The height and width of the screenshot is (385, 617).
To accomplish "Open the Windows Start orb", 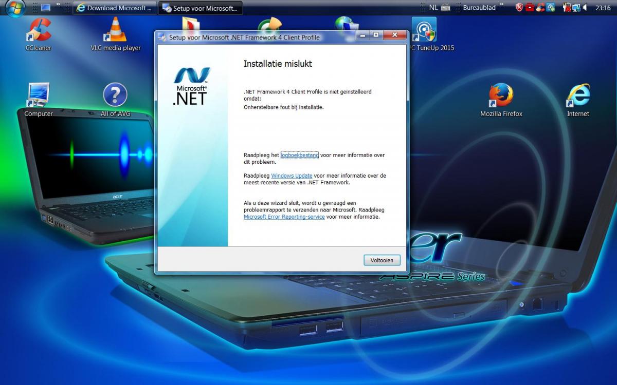I will pyautogui.click(x=15, y=7).
